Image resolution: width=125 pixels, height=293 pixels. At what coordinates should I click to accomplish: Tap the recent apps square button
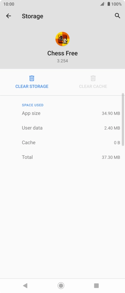click(96, 285)
